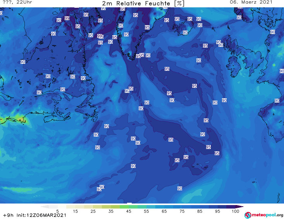Click legend value '25'
The width and height of the screenshot is (284, 219).
click(x=93, y=211)
